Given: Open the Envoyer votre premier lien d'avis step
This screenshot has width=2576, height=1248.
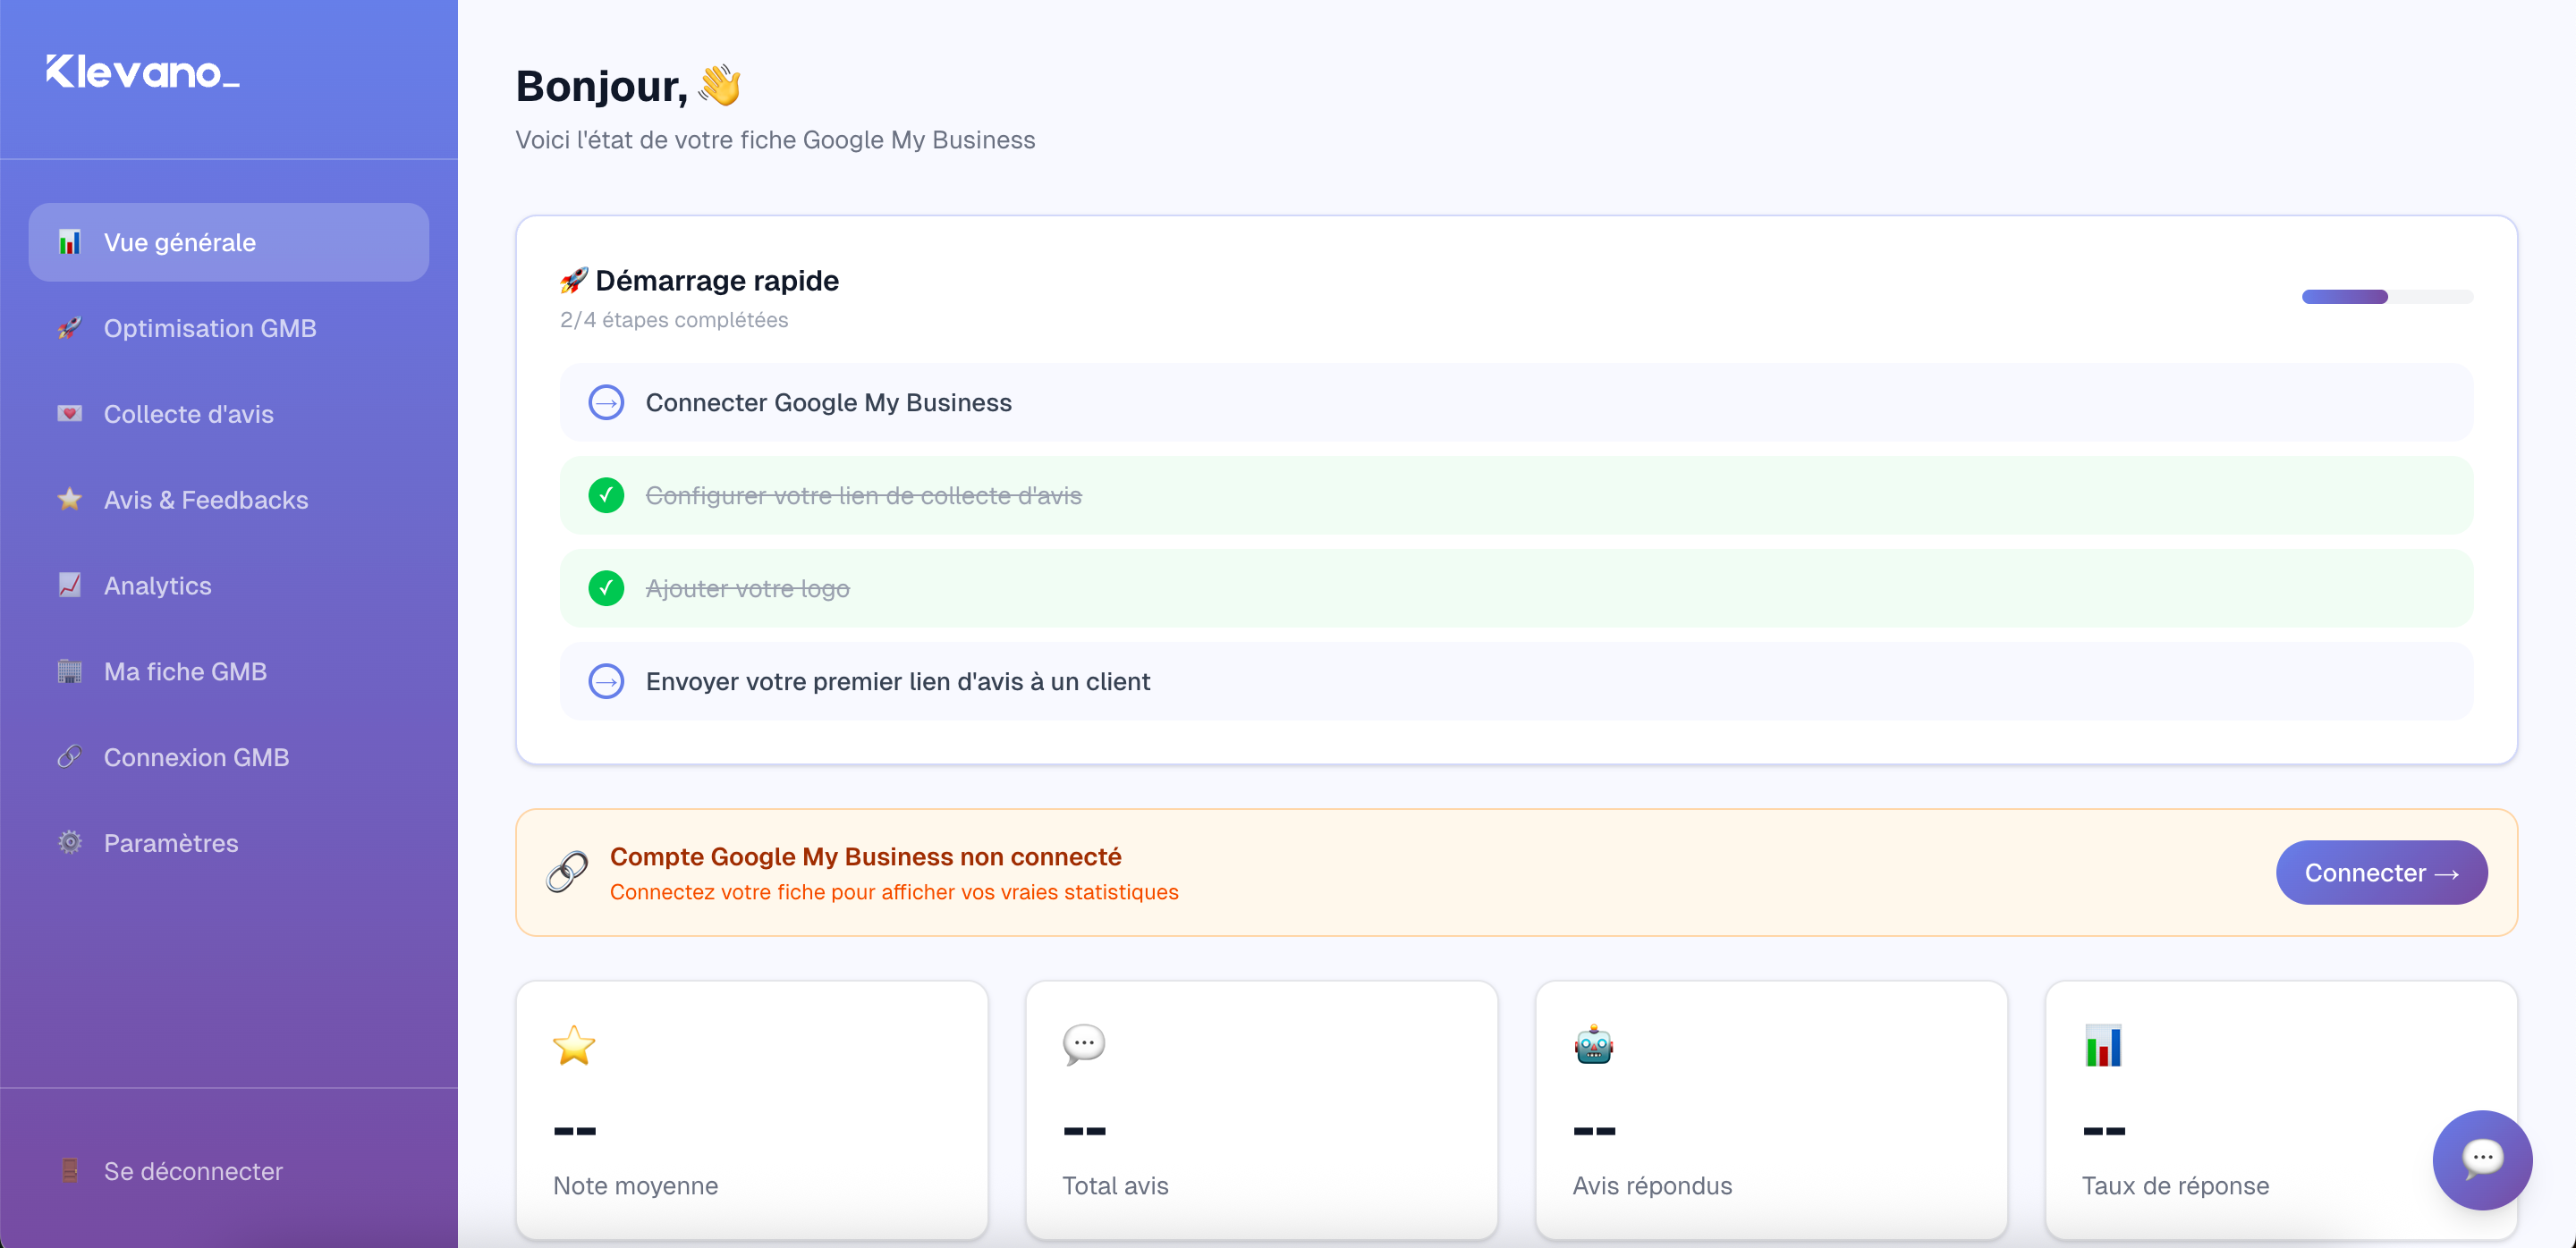Looking at the screenshot, I should (897, 681).
